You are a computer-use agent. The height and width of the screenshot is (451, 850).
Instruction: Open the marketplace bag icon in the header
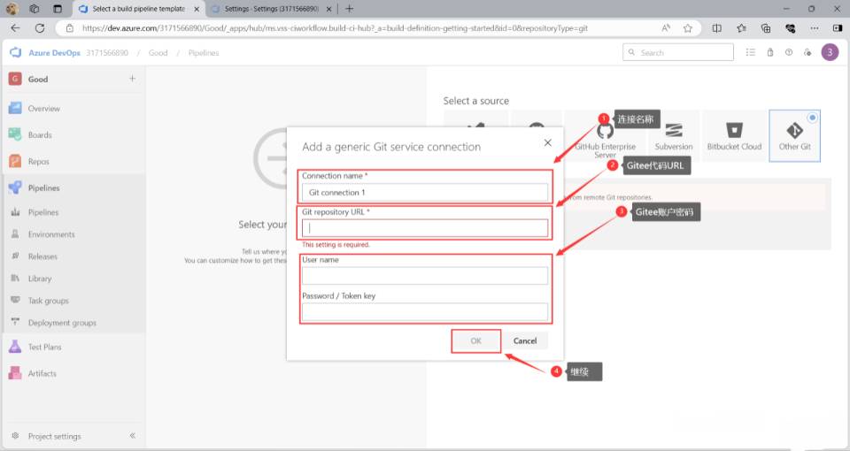[769, 52]
